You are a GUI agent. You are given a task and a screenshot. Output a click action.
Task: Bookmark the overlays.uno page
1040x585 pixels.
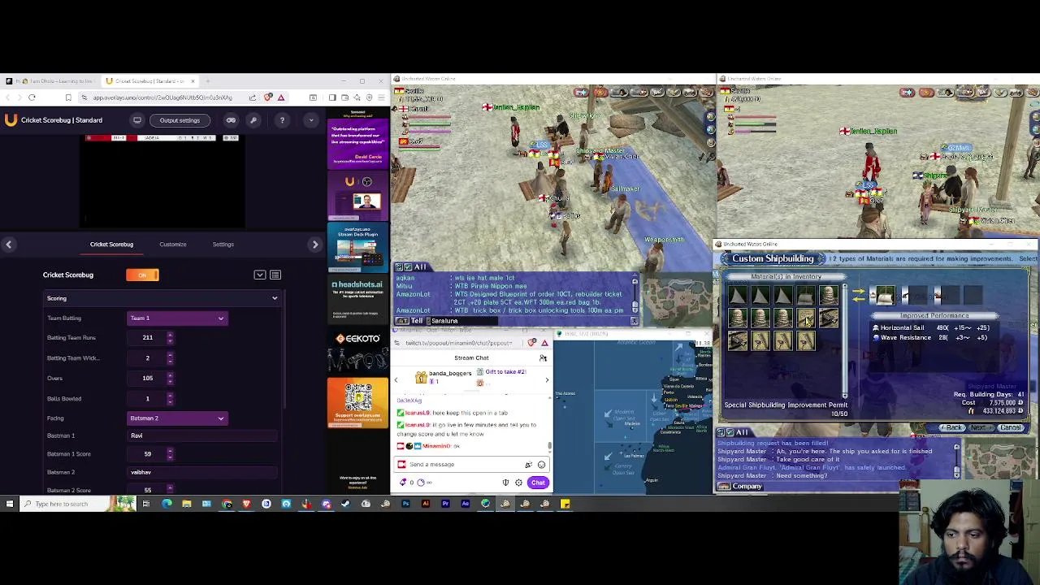(68, 97)
